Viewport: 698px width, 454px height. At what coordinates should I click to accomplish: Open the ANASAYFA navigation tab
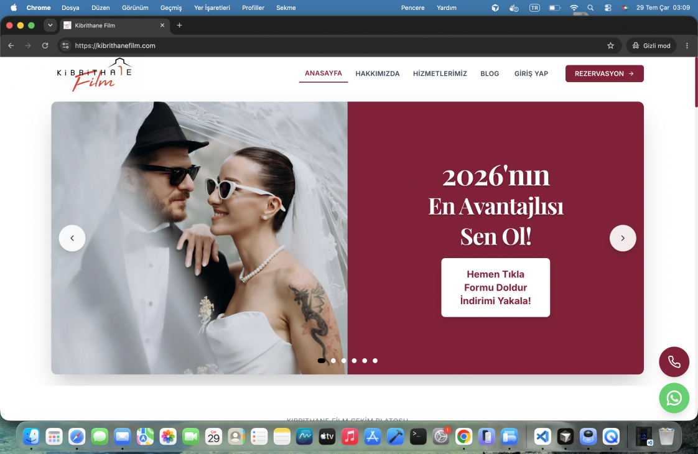click(x=323, y=73)
